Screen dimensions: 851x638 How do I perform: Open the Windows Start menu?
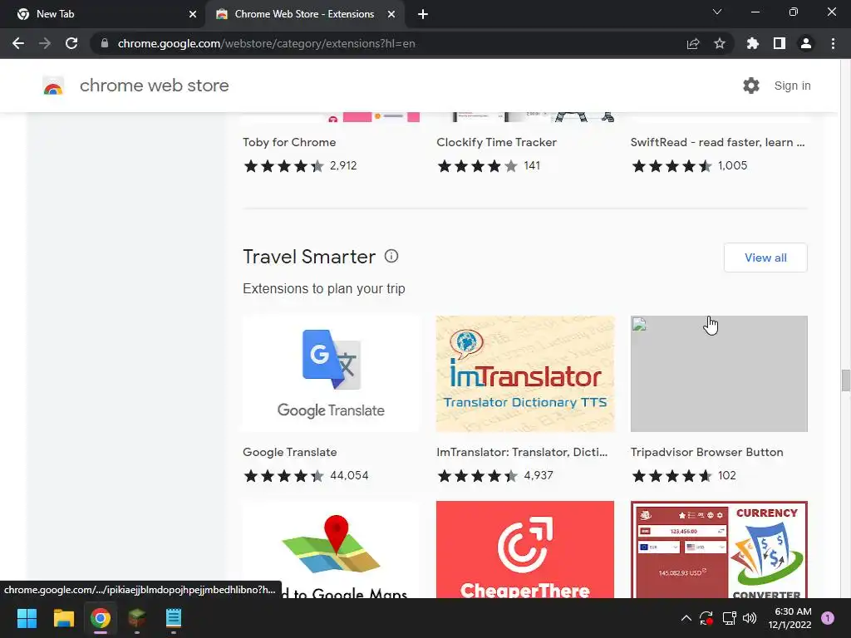pyautogui.click(x=27, y=618)
